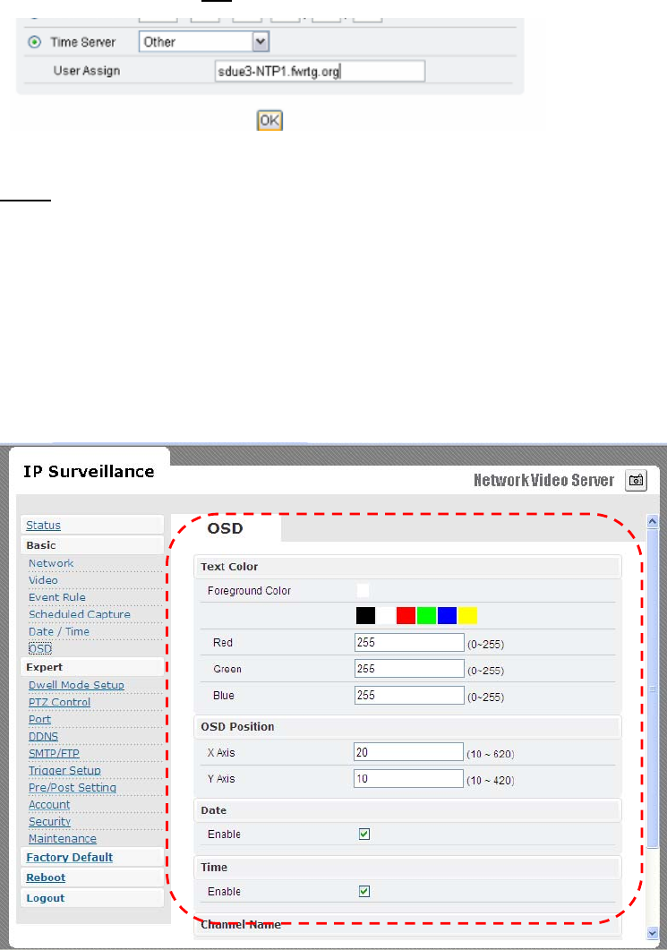Pick the black color swatch
Image resolution: width=667 pixels, height=950 pixels.
click(365, 615)
